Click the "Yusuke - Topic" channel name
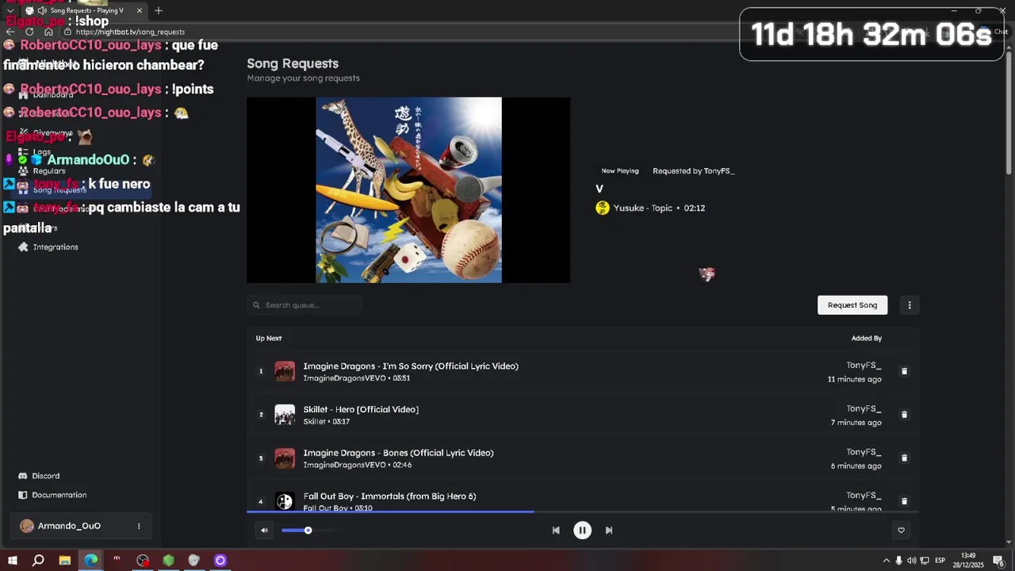Viewport: 1015px width, 571px height. [x=642, y=208]
